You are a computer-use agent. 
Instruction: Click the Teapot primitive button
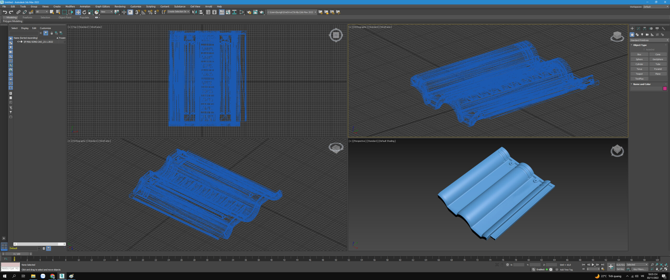(x=639, y=74)
